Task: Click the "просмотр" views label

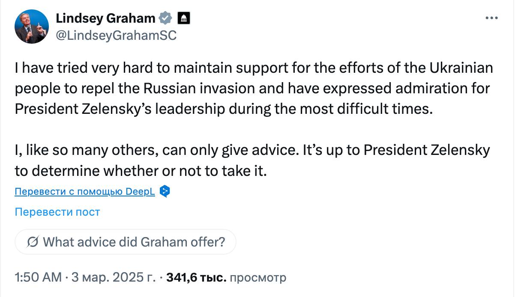Action: pyautogui.click(x=258, y=277)
